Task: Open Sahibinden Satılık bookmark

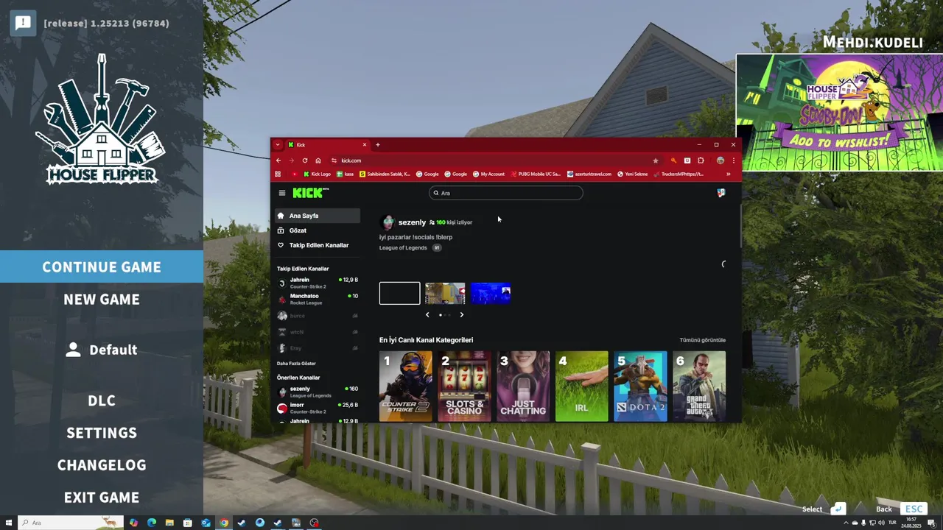Action: click(385, 174)
